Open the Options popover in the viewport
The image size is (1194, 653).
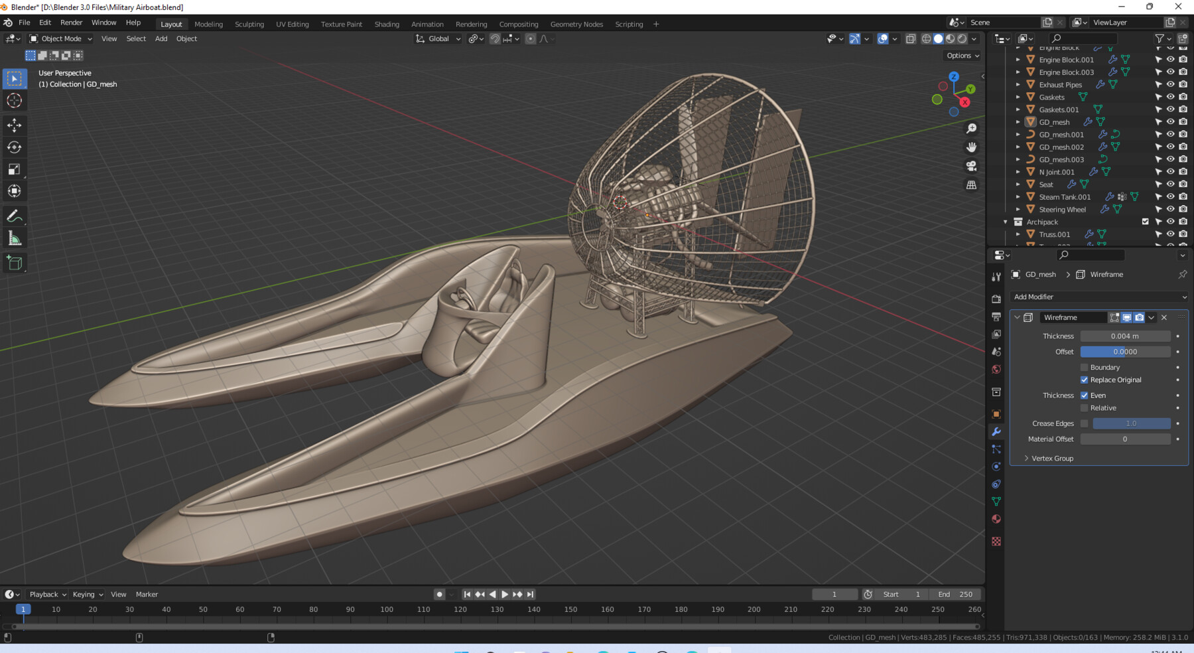(961, 55)
